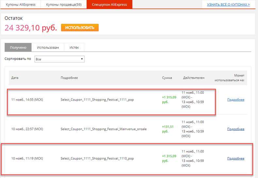Open Подробнее link for 11 нояб. 14:55 coupon
Image resolution: width=258 pixels, height=178 pixels.
(235, 100)
